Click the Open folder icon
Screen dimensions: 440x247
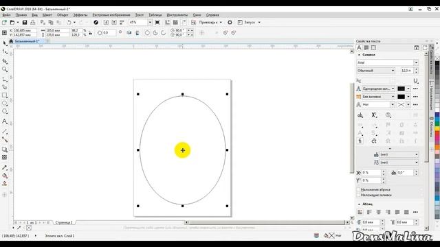coord(12,23)
